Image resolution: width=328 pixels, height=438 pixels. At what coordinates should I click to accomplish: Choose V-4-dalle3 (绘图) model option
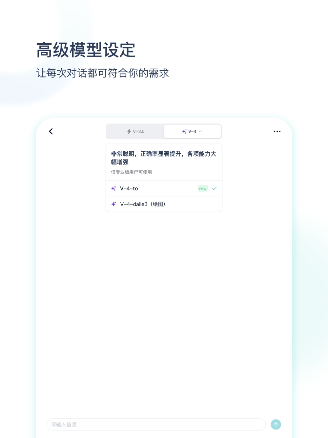tap(164, 204)
